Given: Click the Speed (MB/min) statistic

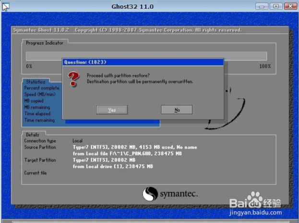Looking at the screenshot, I should [40, 94].
